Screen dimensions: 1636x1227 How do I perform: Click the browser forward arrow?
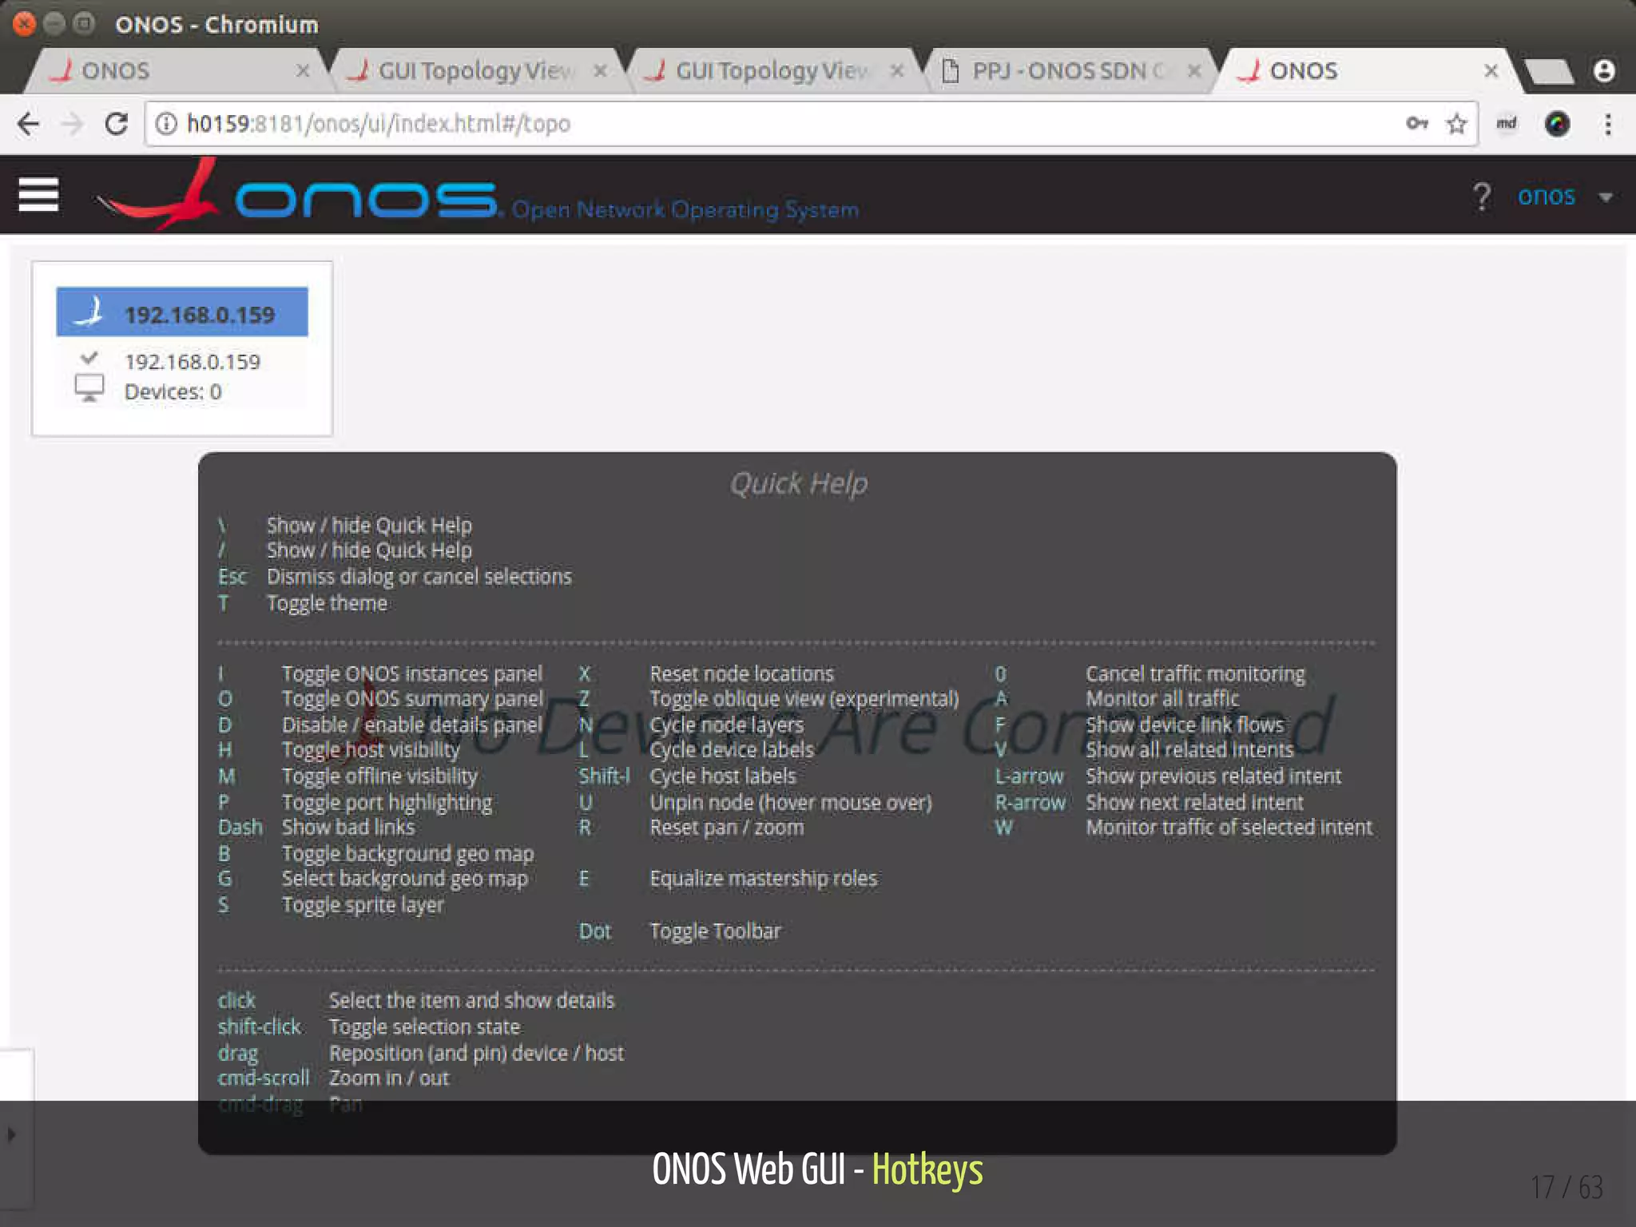click(73, 124)
